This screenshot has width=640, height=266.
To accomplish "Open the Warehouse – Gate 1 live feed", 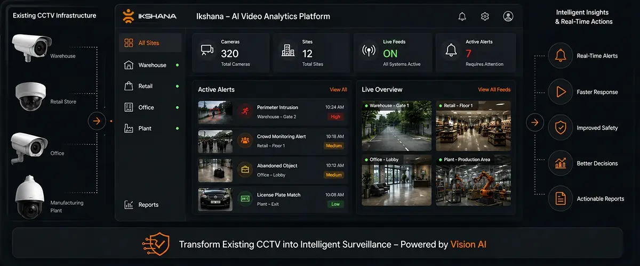I will click(x=397, y=126).
